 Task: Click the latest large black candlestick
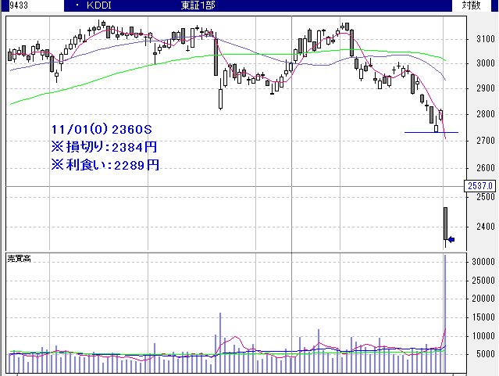coord(445,224)
